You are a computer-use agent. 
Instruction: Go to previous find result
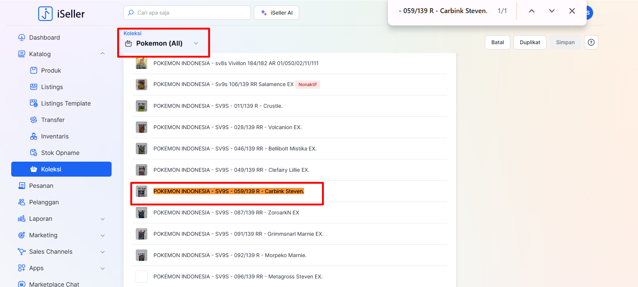click(x=532, y=11)
